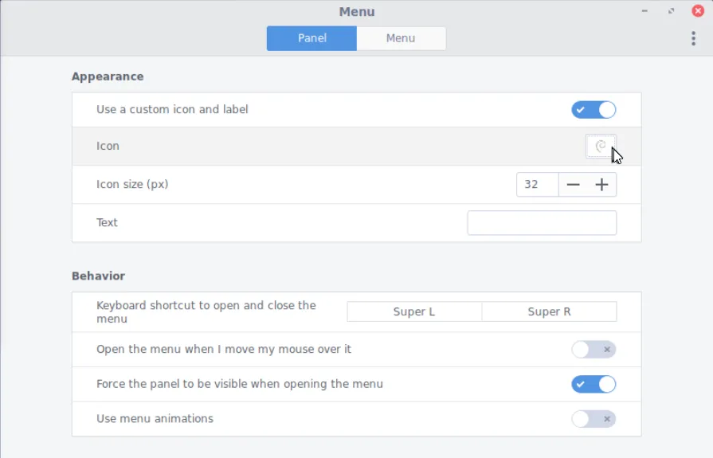Close the Menu settings window
713x458 pixels.
tap(698, 11)
